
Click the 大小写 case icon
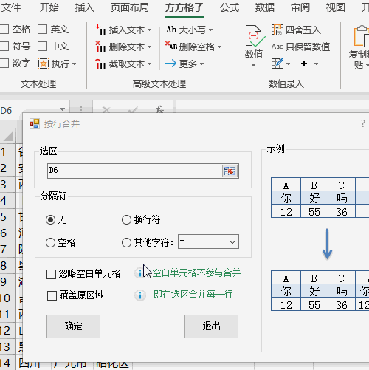tap(171, 30)
